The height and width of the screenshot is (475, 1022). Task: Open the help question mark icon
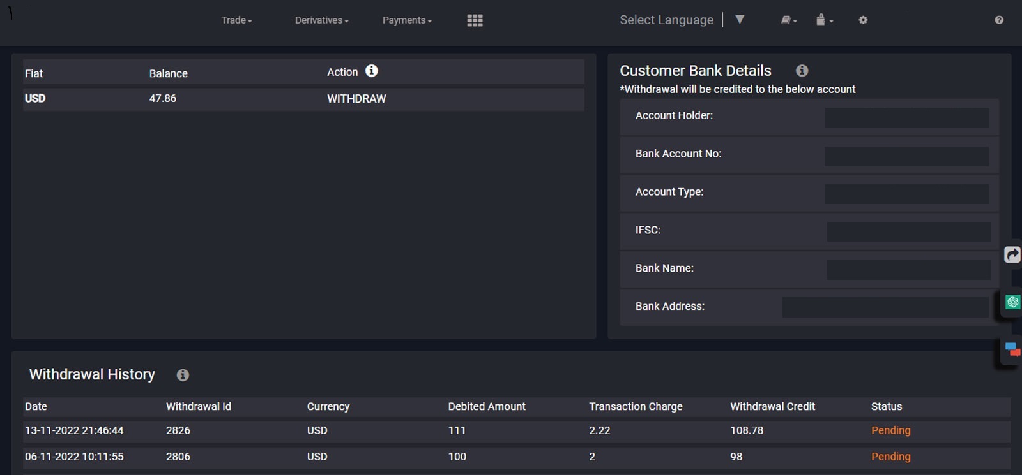pos(999,20)
